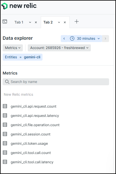The image size is (116, 174).
Task: Focus the Search by name field
Action: tap(56, 82)
